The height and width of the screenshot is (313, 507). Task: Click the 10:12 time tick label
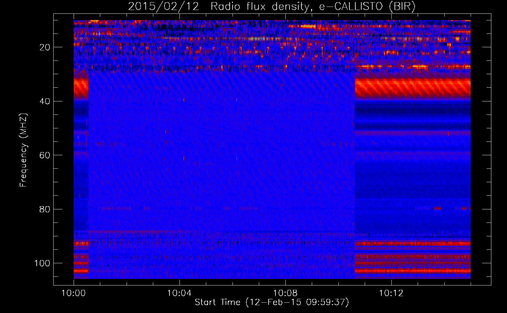pos(391,293)
